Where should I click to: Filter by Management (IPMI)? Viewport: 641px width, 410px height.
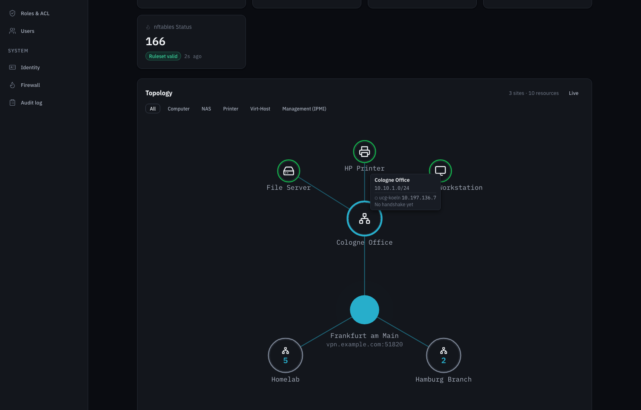[304, 109]
